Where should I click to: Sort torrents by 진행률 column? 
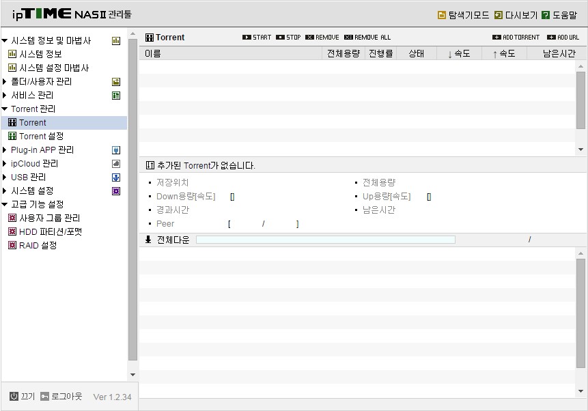click(x=380, y=54)
